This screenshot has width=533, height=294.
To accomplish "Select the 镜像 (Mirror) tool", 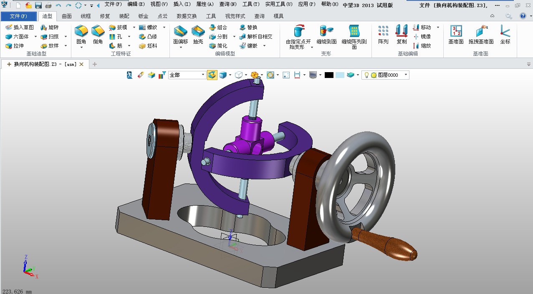I will pos(422,36).
